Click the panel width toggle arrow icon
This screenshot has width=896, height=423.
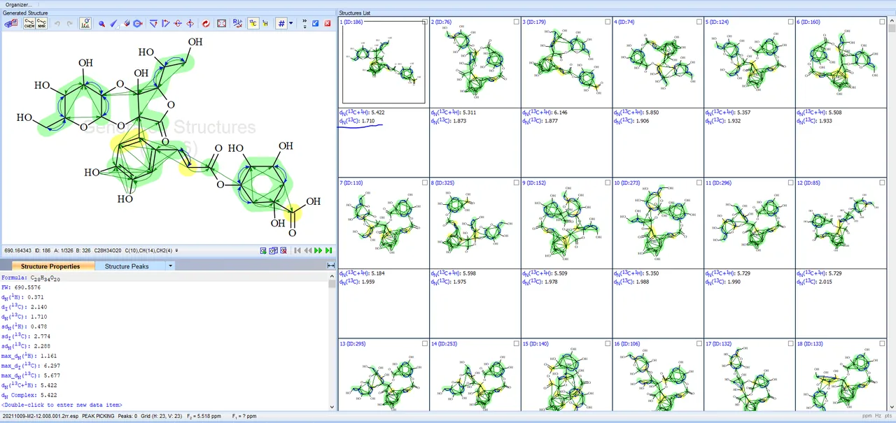point(331,266)
